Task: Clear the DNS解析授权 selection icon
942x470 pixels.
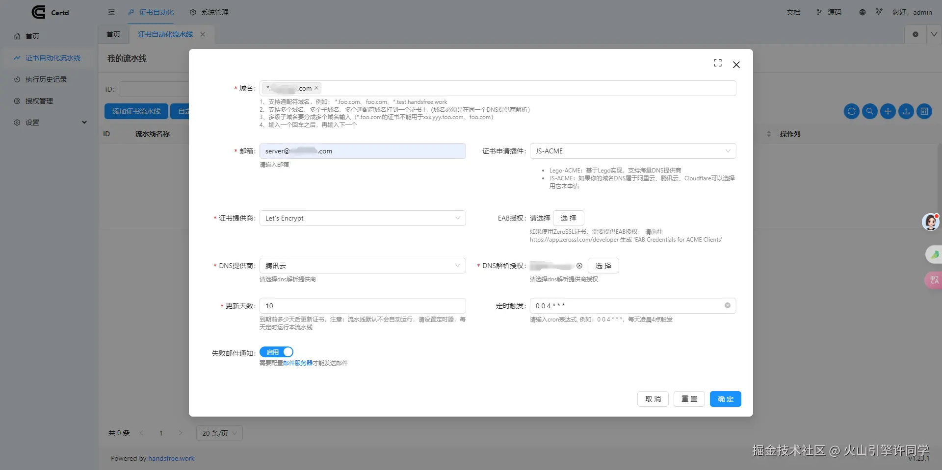Action: coord(579,266)
